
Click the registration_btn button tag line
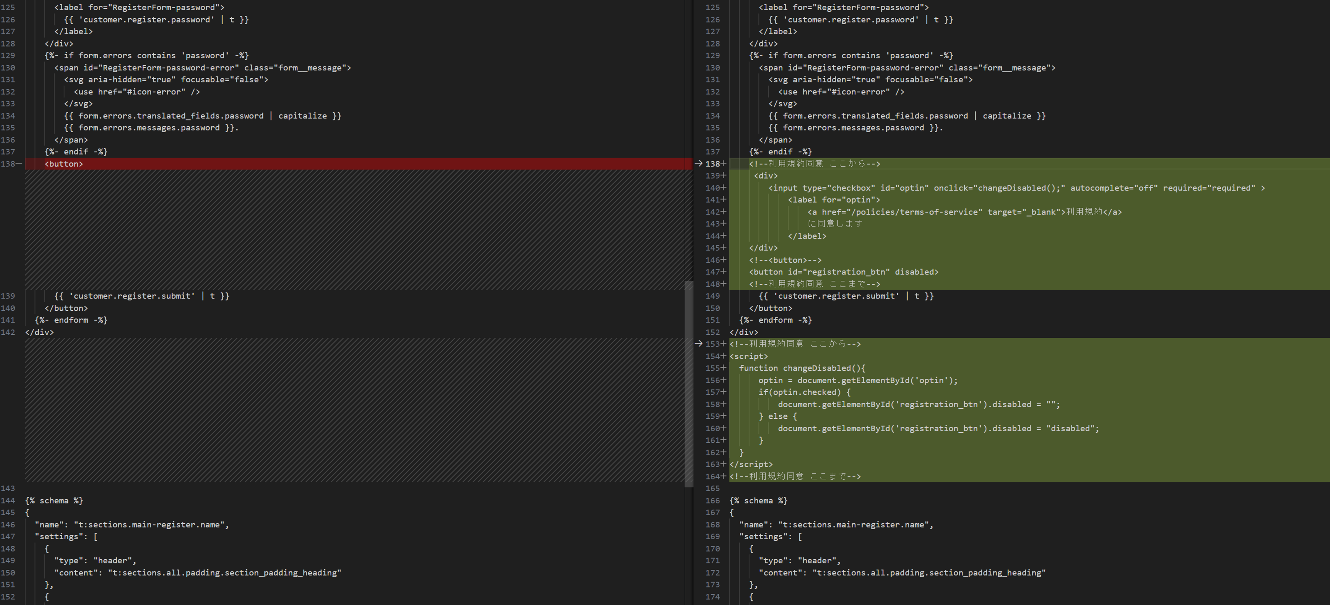pyautogui.click(x=844, y=272)
